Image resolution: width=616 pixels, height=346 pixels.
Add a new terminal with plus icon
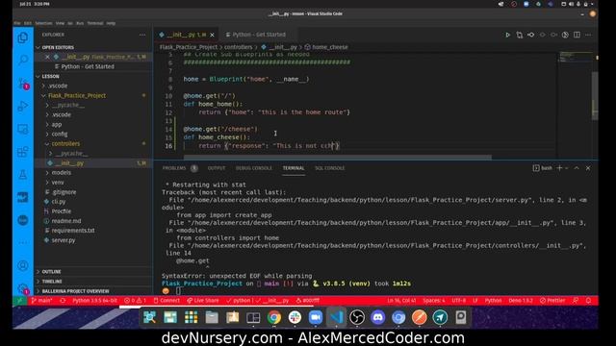(559, 168)
